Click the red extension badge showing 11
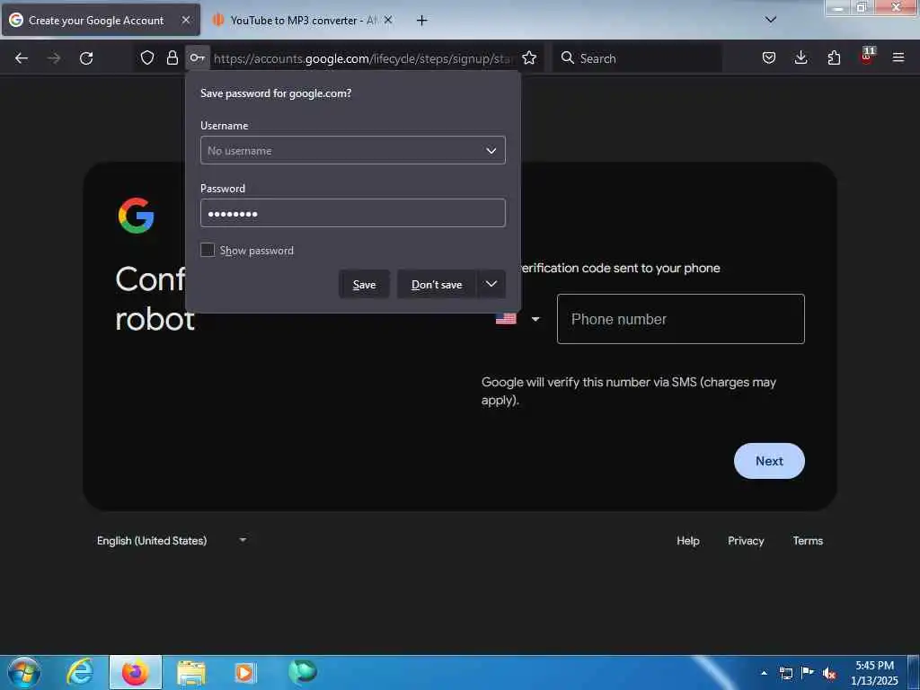This screenshot has width=920, height=690. pyautogui.click(x=867, y=57)
